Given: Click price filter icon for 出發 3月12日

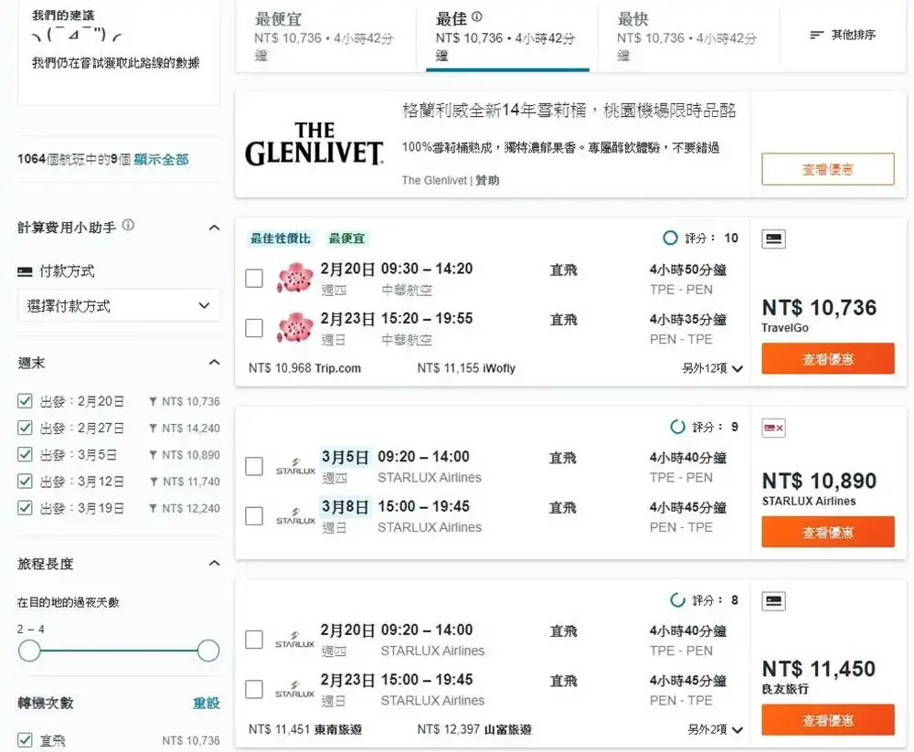Looking at the screenshot, I should pos(154,482).
